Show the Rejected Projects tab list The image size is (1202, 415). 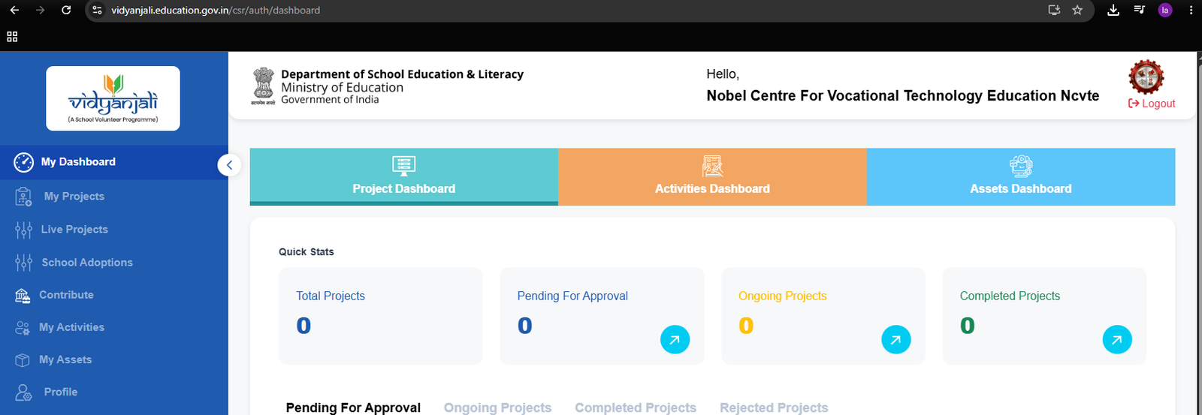tap(774, 407)
